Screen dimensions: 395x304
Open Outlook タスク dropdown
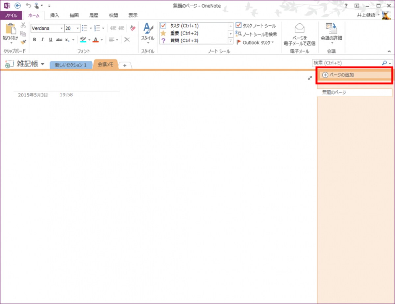coord(255,42)
